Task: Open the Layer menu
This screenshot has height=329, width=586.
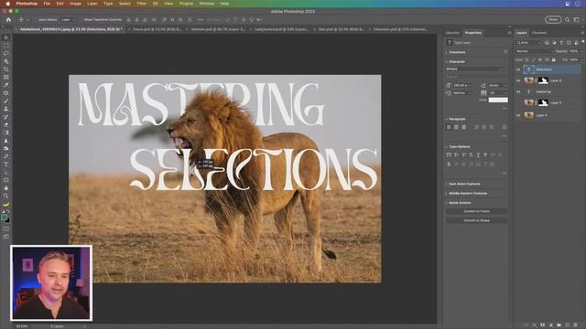Action: 92,4
